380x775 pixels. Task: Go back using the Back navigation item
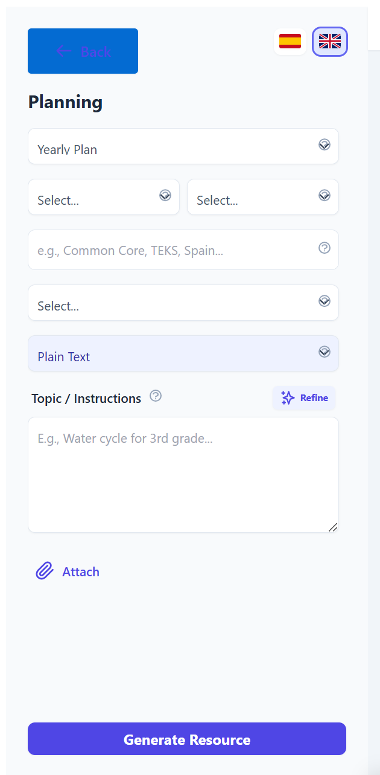pos(83,51)
